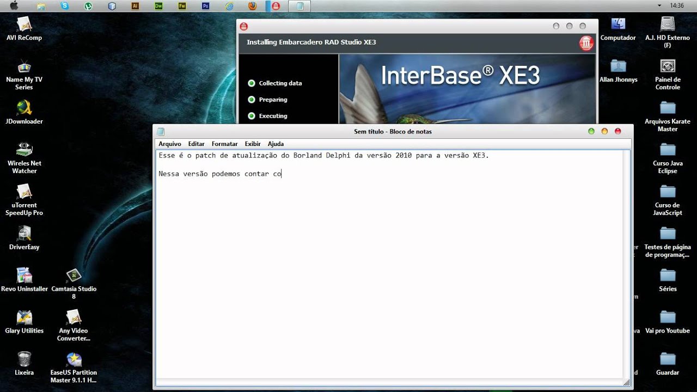Click the Collecting data step in installer
697x392 pixels.
pyautogui.click(x=275, y=83)
